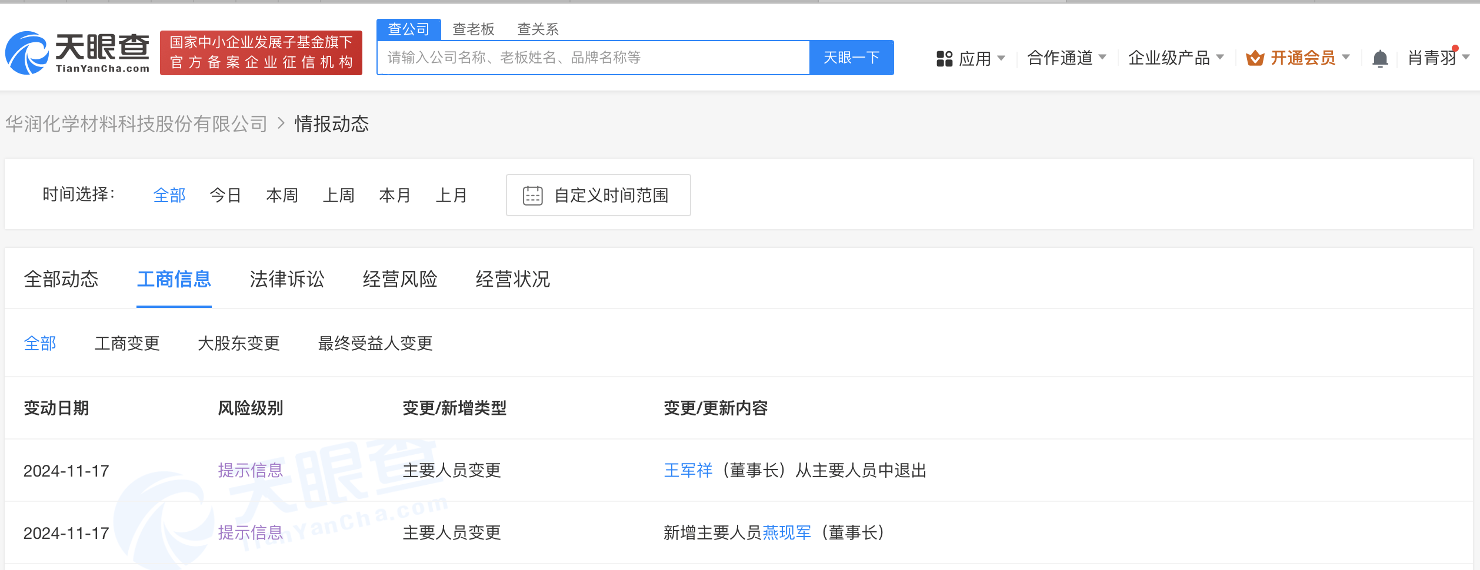Switch to the 经营风险 tab
The image size is (1480, 570).
click(x=400, y=279)
